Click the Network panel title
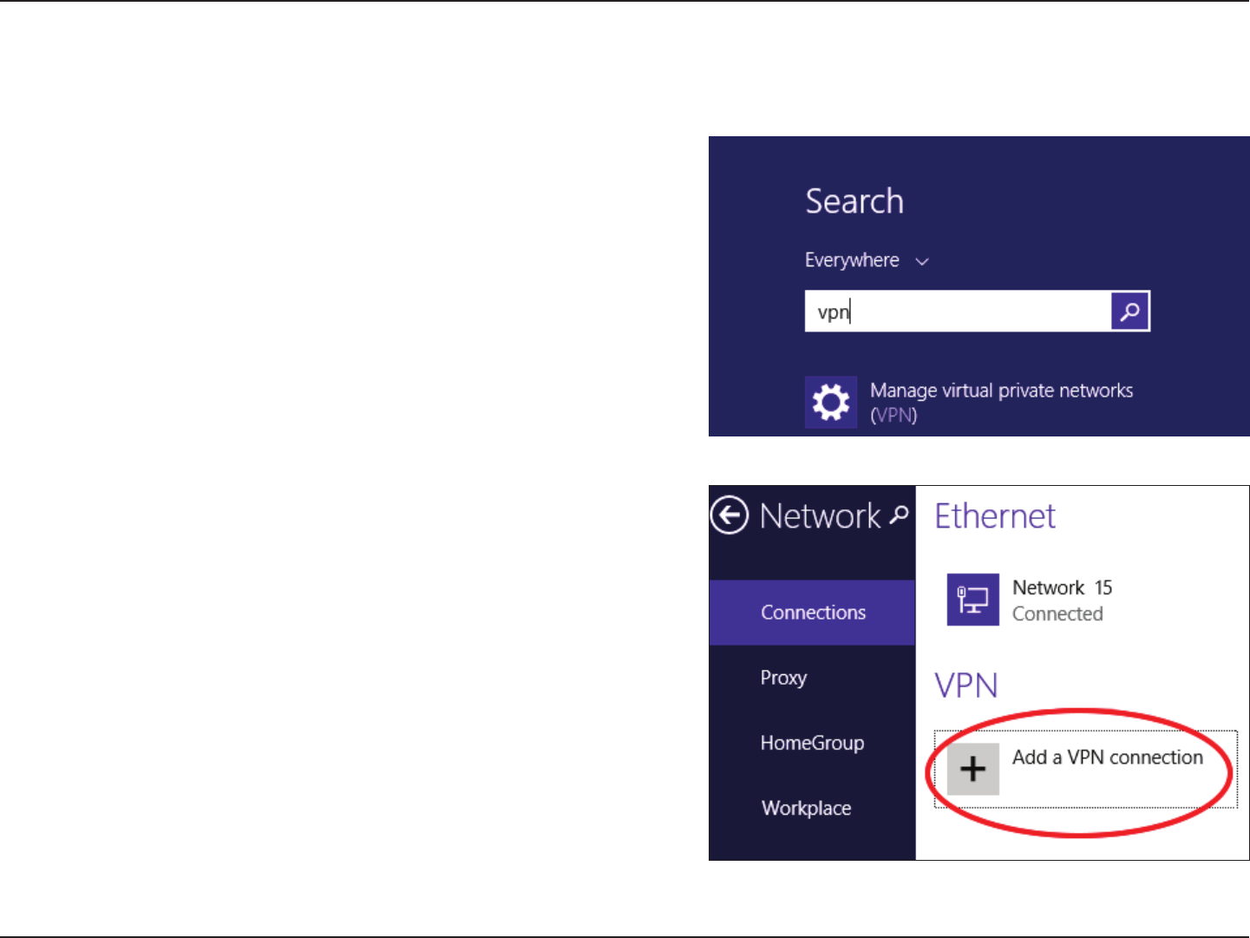Image resolution: width=1250 pixels, height=938 pixels. point(820,516)
